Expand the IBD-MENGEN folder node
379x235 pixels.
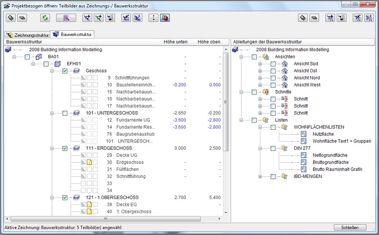[x=260, y=177]
